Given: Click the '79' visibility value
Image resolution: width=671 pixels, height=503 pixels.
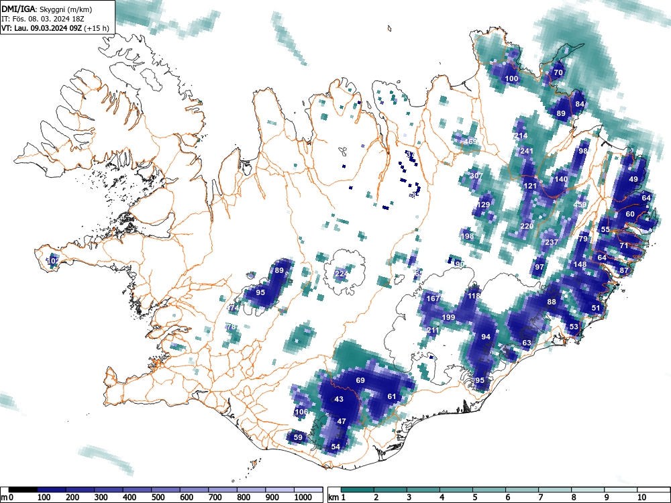Looking at the screenshot, I should pos(583,239).
